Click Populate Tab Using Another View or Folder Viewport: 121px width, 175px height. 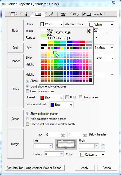(35, 168)
